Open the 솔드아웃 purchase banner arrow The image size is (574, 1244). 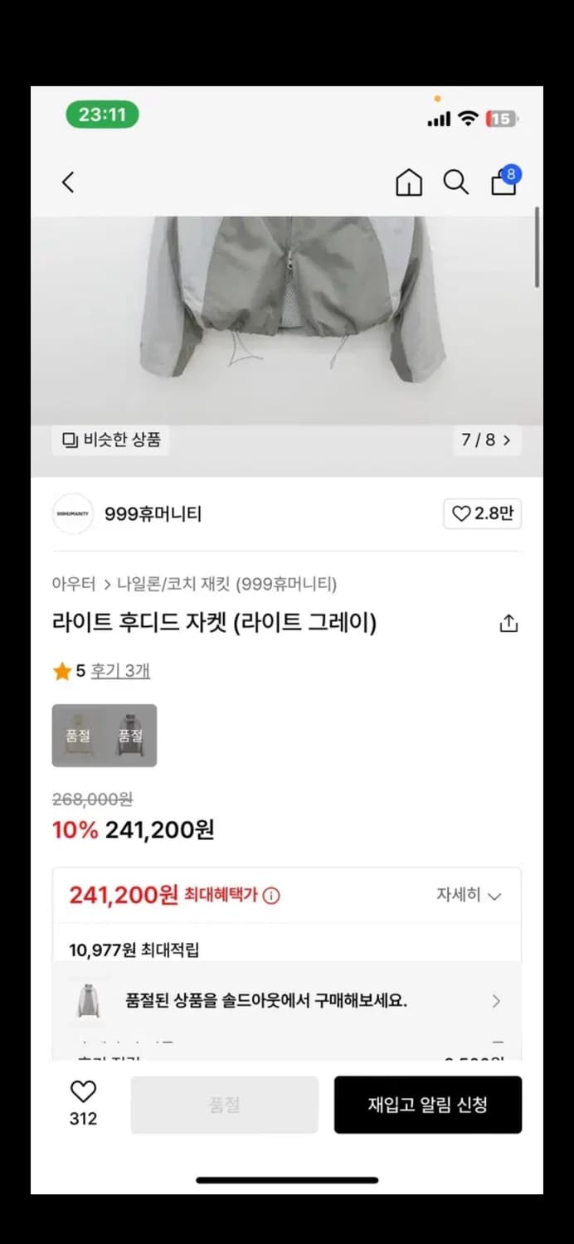(495, 1000)
